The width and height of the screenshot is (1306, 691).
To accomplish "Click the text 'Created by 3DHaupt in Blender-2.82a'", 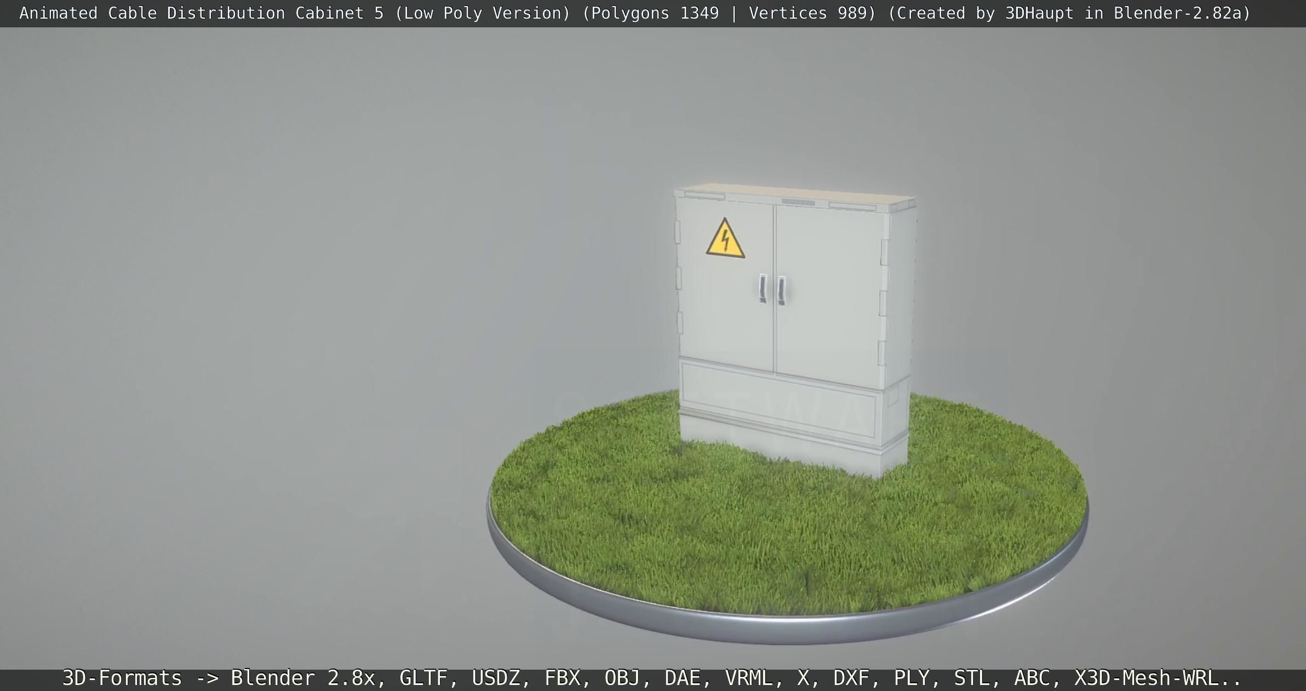I will pos(1069,13).
